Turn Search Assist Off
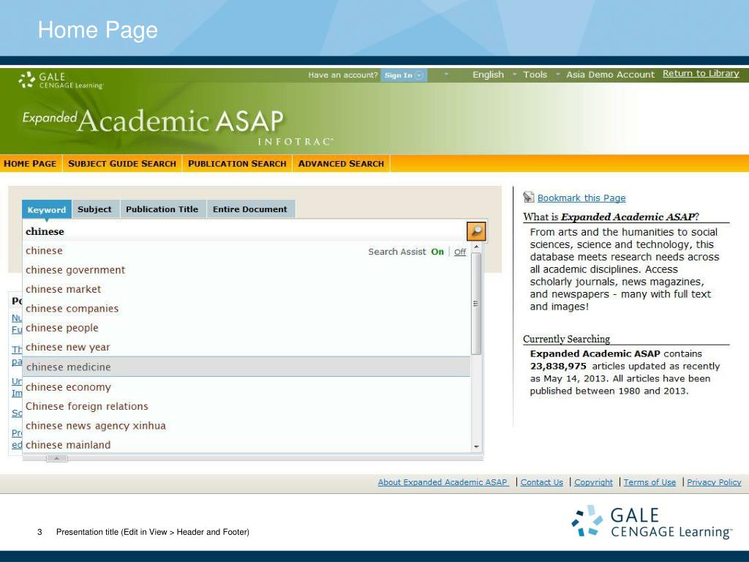749x562 pixels. pyautogui.click(x=459, y=252)
